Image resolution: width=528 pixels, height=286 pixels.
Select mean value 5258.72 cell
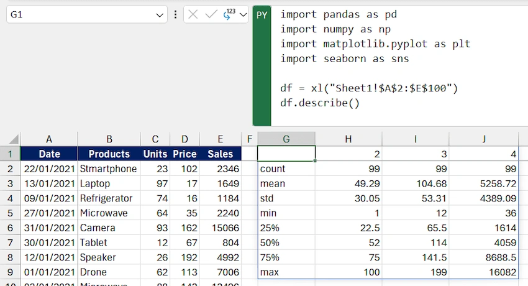[x=484, y=183]
